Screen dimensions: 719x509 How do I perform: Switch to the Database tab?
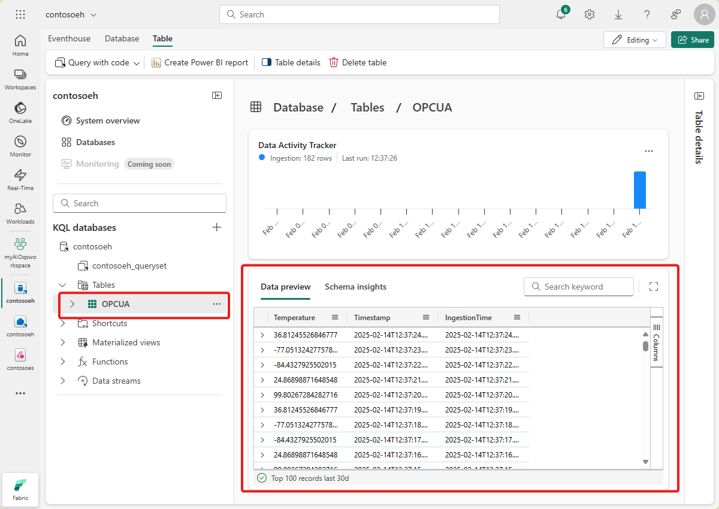point(122,38)
